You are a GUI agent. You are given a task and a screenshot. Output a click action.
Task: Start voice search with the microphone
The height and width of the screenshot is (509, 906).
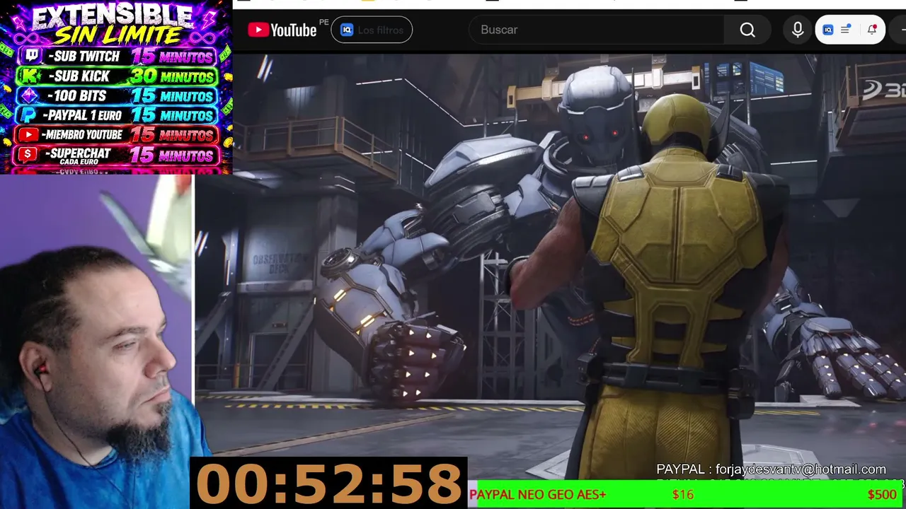pyautogui.click(x=798, y=30)
